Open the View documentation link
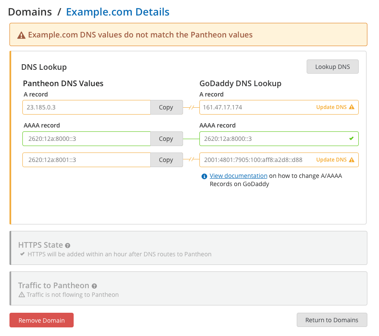 click(238, 176)
